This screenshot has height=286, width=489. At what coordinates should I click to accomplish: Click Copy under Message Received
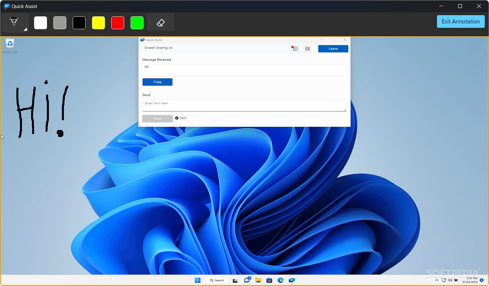(x=157, y=82)
